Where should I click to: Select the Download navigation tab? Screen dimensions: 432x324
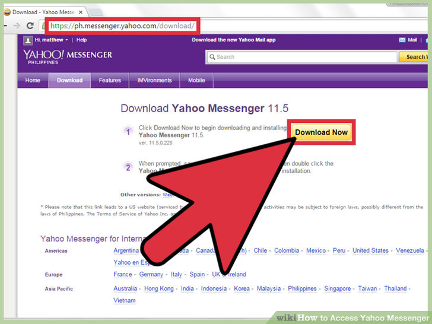[x=69, y=81]
